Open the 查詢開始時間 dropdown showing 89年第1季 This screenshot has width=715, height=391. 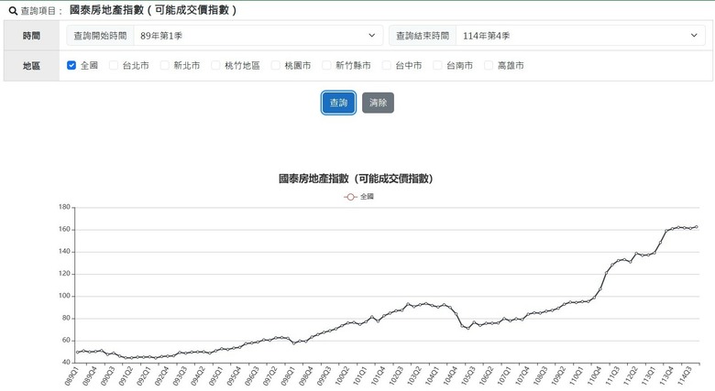click(x=258, y=36)
